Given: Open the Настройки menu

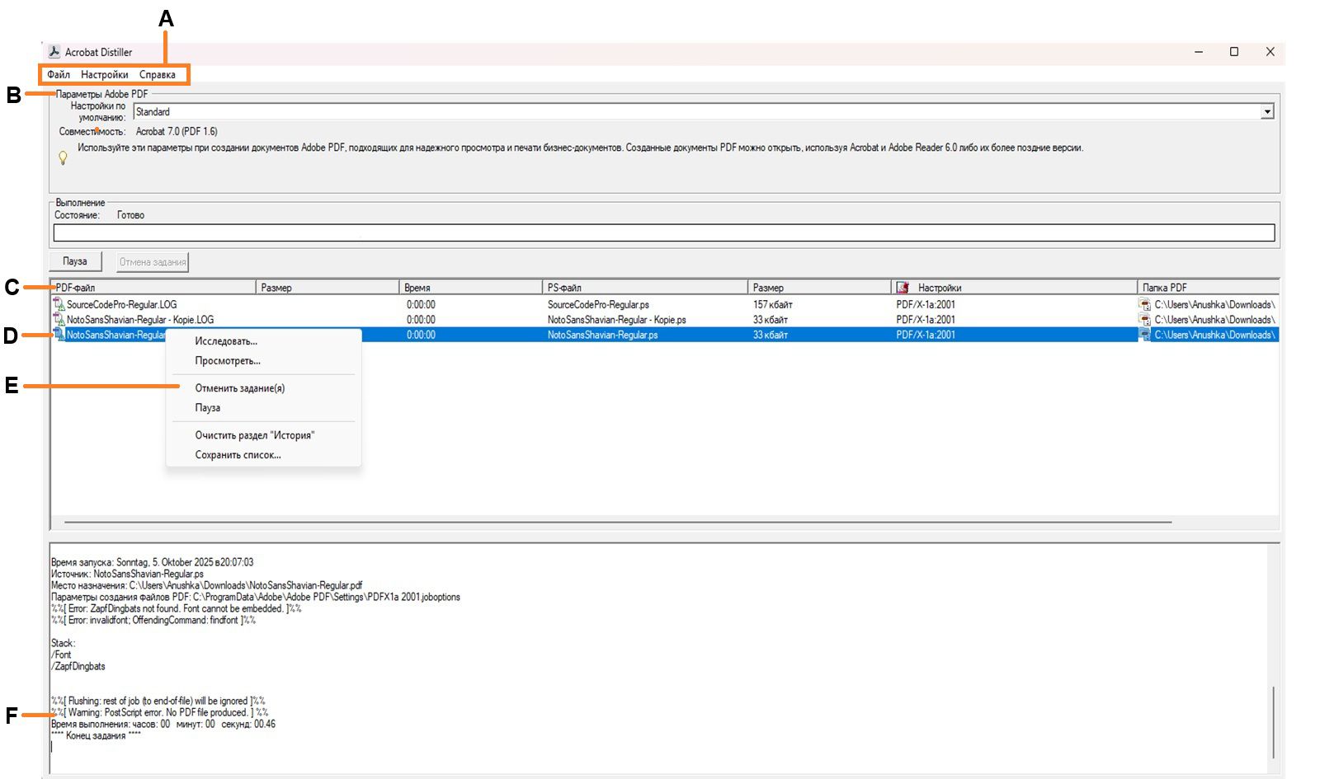Looking at the screenshot, I should 105,74.
